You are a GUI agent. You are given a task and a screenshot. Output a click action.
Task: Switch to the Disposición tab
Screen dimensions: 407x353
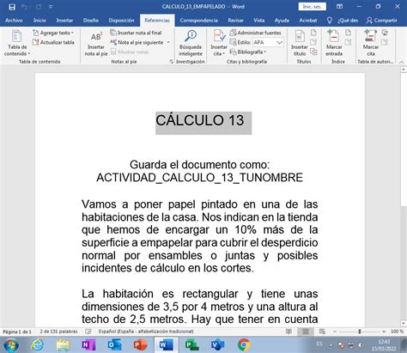[x=121, y=21]
